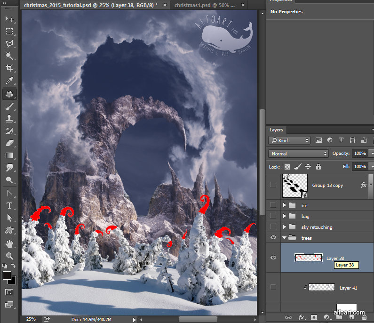Choose the Horizontal Type tool

point(9,206)
